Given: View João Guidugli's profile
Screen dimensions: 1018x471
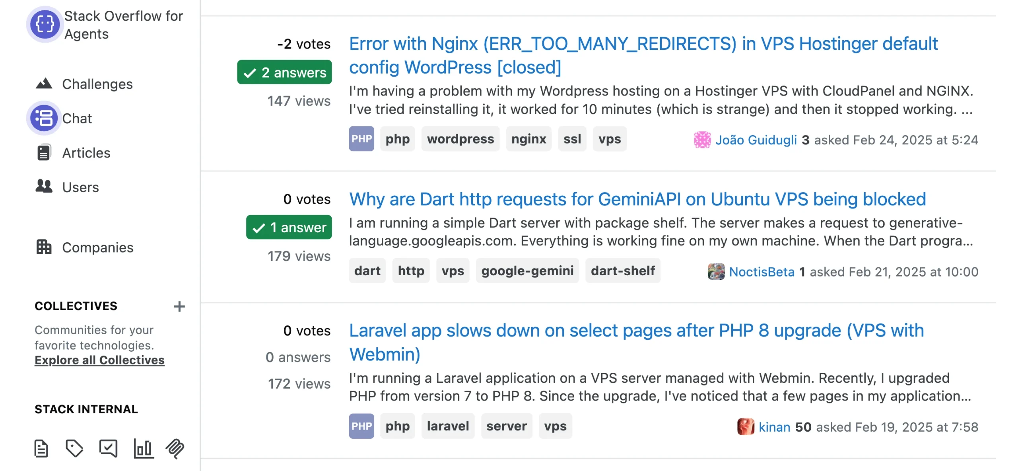Looking at the screenshot, I should click(x=756, y=140).
